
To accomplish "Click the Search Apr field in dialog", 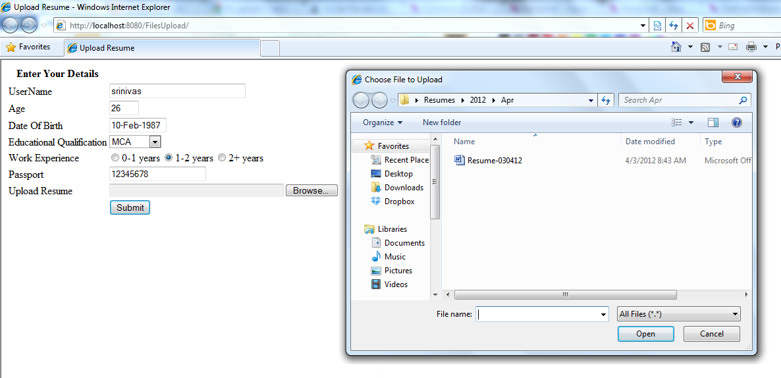I will pyautogui.click(x=678, y=100).
